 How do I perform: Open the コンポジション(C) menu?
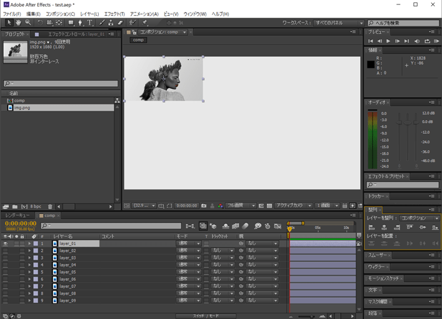60,14
